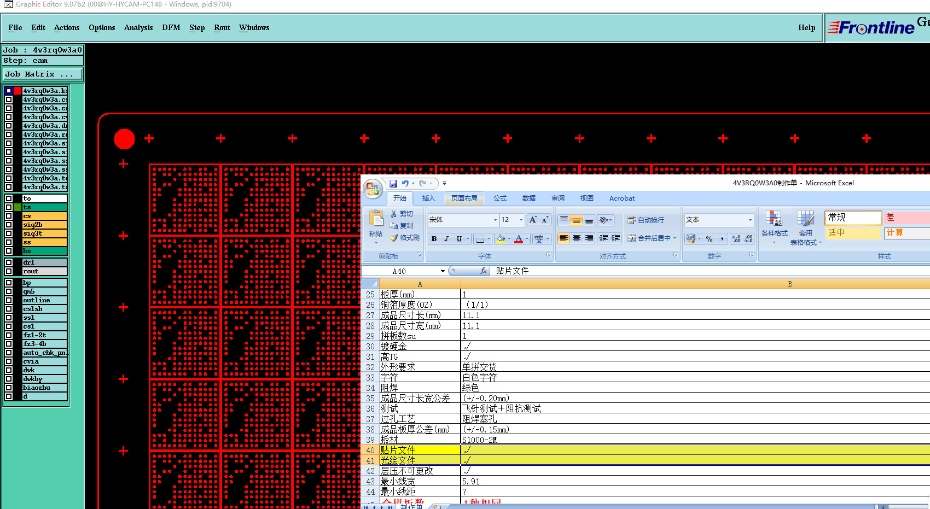Open the Actions menu in Graphic Editor

pos(67,27)
